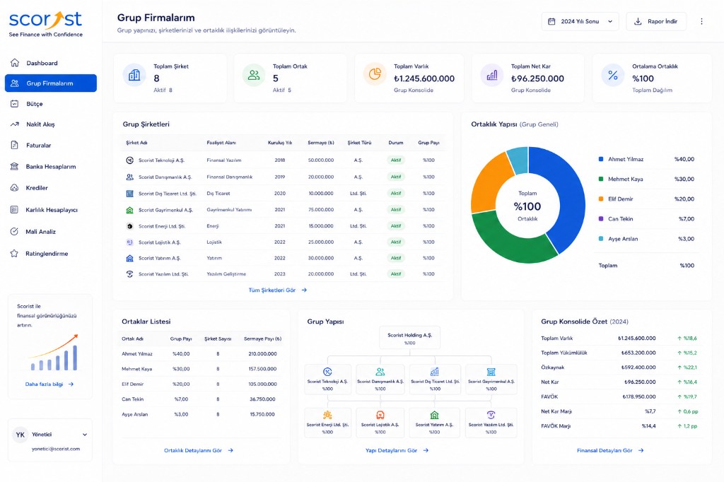Open the 2024 Yılı Sonu period dropdown
Viewport: 724px width, 482px height.
coord(580,21)
